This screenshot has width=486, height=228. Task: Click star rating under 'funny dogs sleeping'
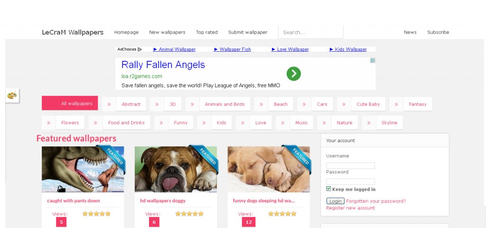click(x=282, y=214)
